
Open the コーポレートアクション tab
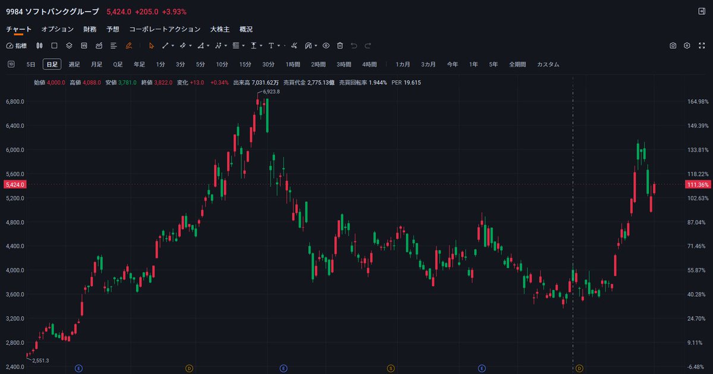pos(165,29)
